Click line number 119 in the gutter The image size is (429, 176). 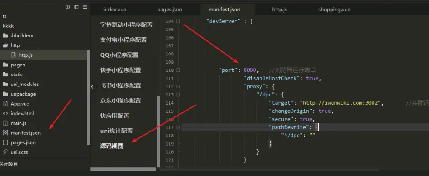pos(169,143)
